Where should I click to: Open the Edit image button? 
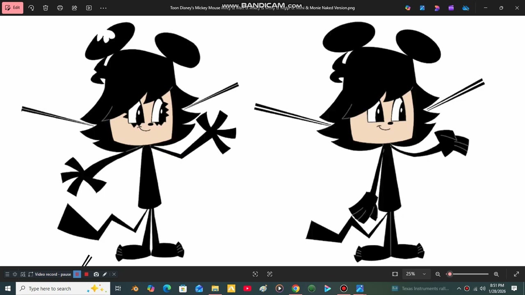[x=12, y=8]
